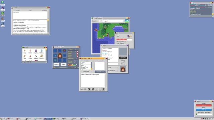Select Chill in Available skills list
214x120 pixels.
pos(86,64)
